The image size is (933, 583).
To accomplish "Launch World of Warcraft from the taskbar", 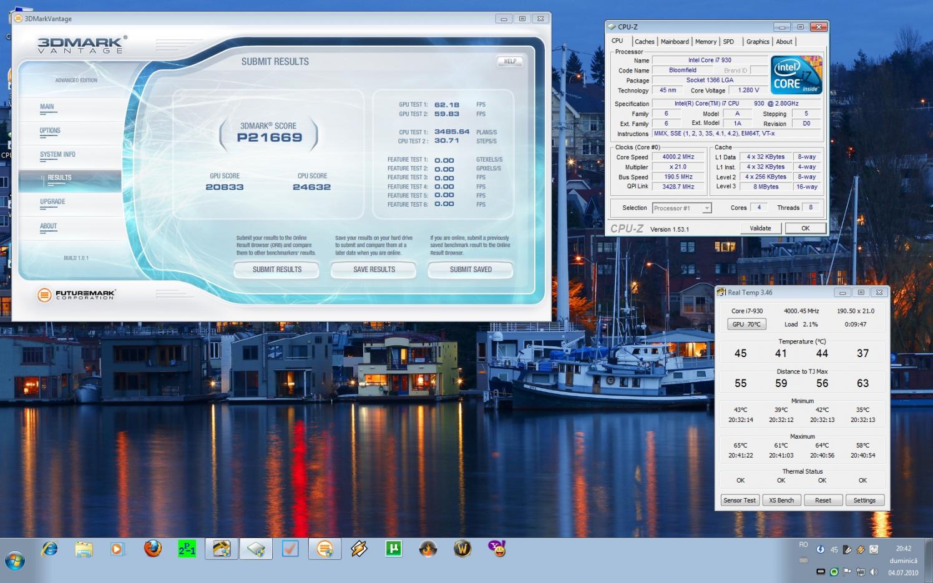I will click(x=462, y=549).
